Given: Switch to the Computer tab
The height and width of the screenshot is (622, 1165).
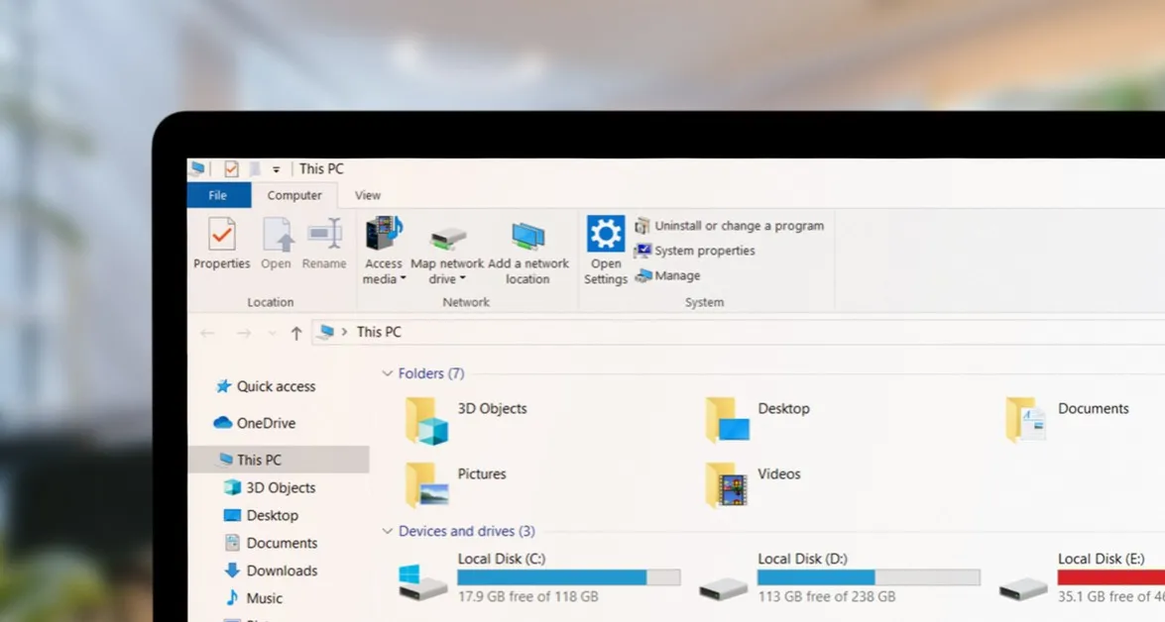Looking at the screenshot, I should click(294, 195).
